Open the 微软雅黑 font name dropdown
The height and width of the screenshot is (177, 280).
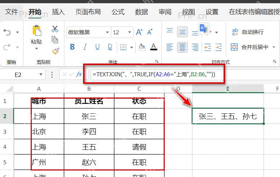(x=107, y=32)
